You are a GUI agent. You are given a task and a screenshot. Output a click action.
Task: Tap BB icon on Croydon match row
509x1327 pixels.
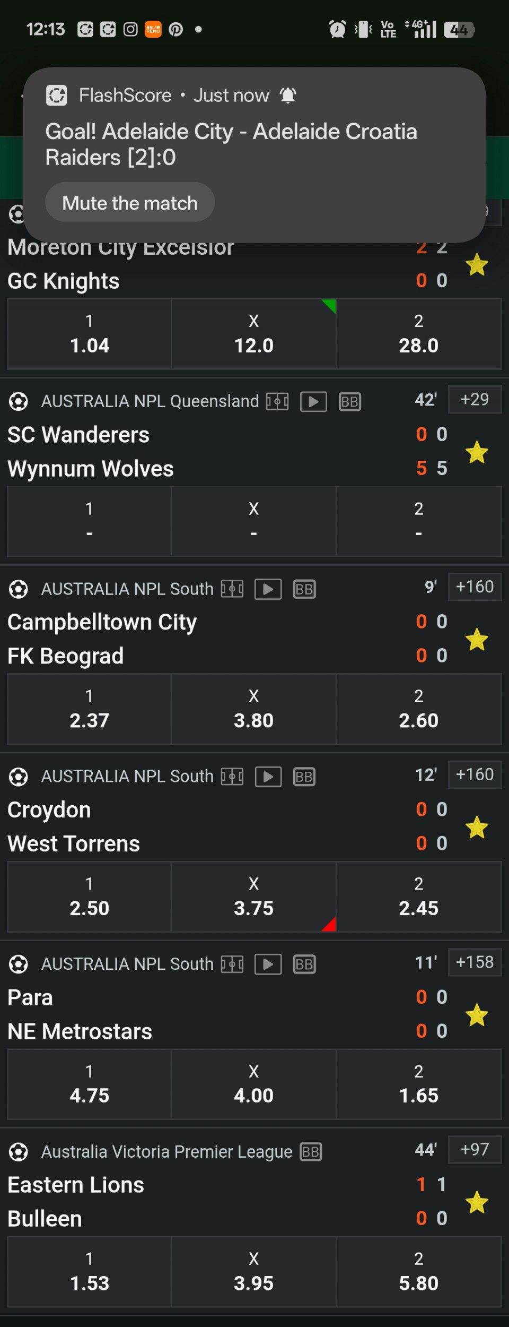click(304, 777)
